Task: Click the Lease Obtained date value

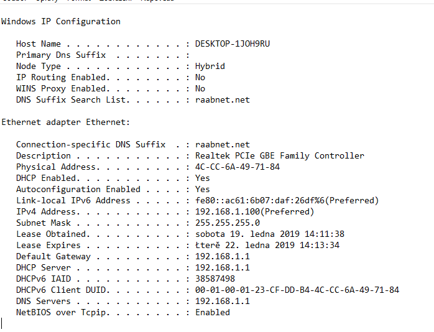Action: (269, 234)
